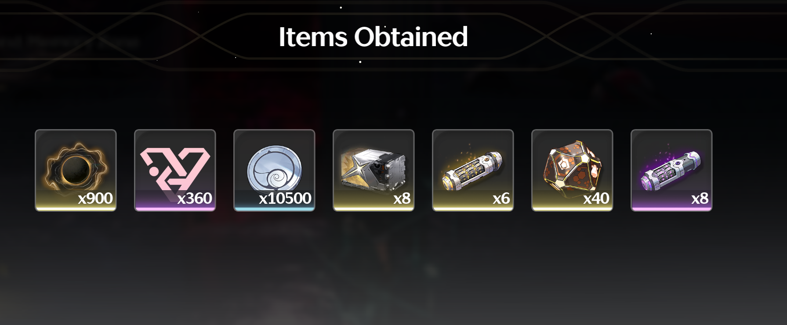Dismiss rewards by clicking empty area below items
This screenshot has width=787, height=325.
[x=374, y=272]
